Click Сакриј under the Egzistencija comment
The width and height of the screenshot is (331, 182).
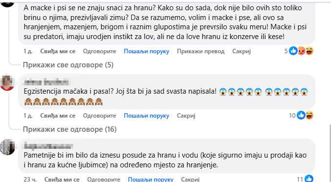(x=186, y=116)
